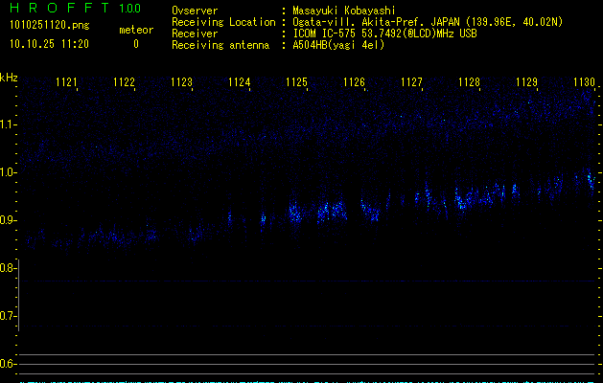Click the 1121 time marker
This screenshot has height=383, width=603.
66,83
